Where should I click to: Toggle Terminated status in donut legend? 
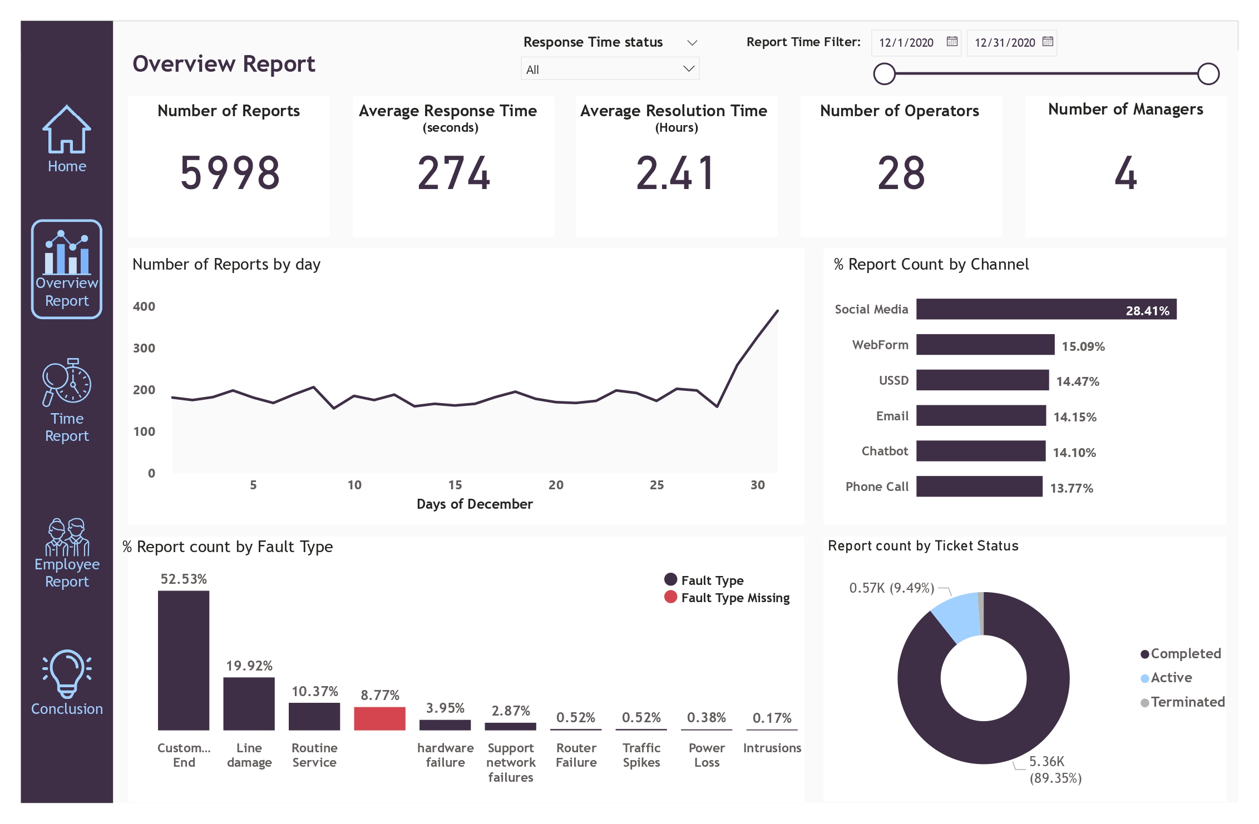1187,702
